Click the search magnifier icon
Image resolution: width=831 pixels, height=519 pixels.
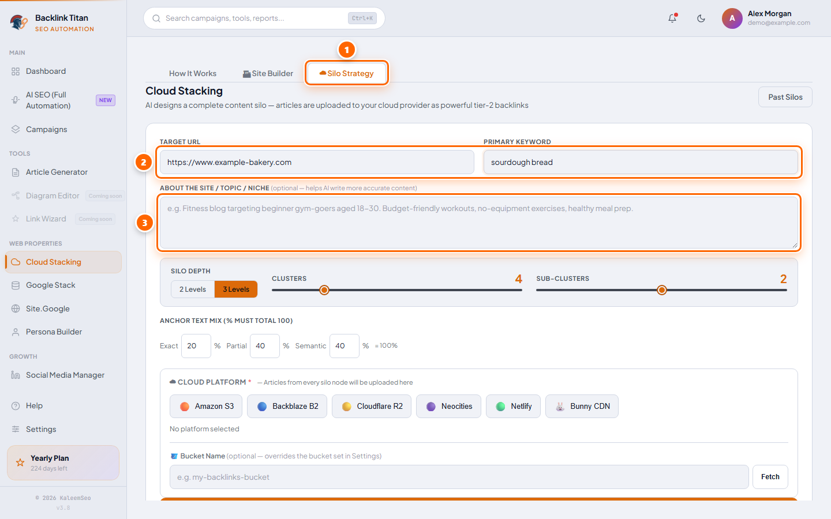pyautogui.click(x=156, y=18)
